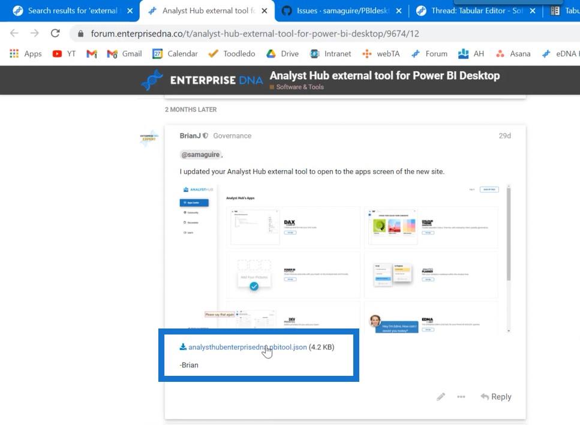The height and width of the screenshot is (425, 580).
Task: Open the labeled Gmail bookmark
Action: 124,53
